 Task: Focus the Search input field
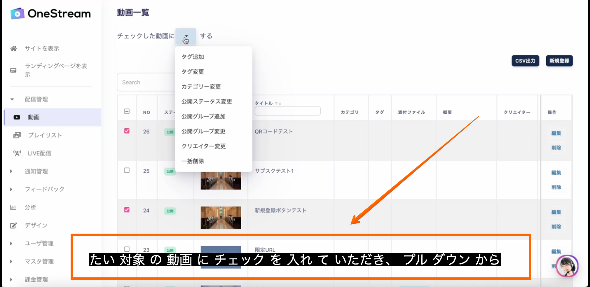click(146, 82)
